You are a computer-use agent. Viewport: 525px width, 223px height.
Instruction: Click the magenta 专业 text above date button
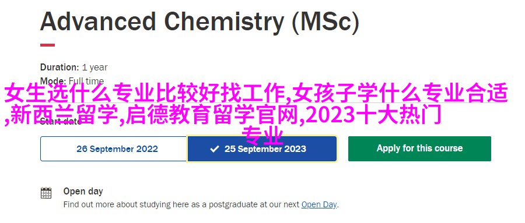262,136
